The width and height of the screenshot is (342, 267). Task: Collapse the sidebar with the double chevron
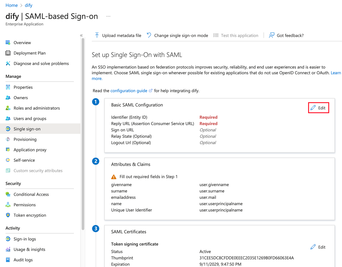81,35
